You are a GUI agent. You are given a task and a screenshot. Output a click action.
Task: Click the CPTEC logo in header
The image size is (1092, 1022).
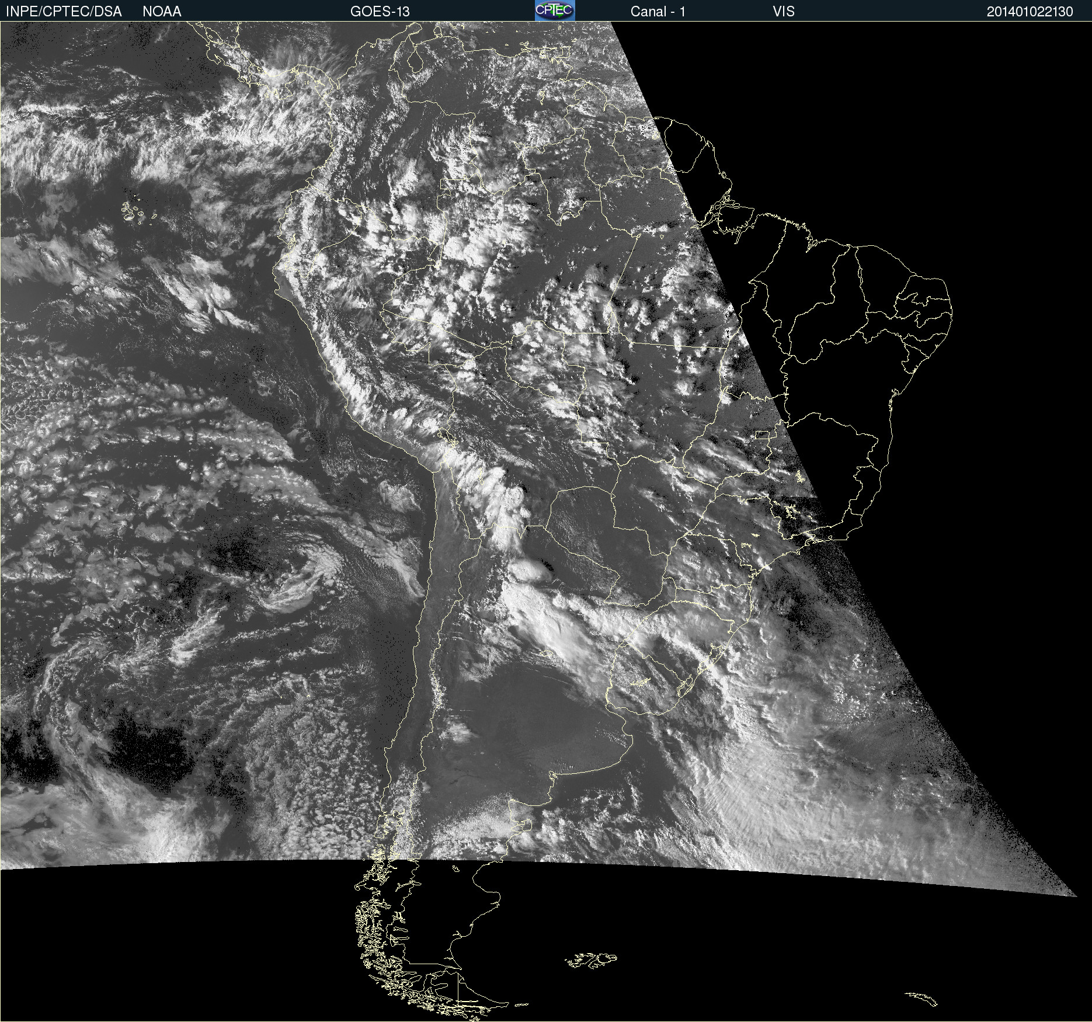click(x=555, y=11)
